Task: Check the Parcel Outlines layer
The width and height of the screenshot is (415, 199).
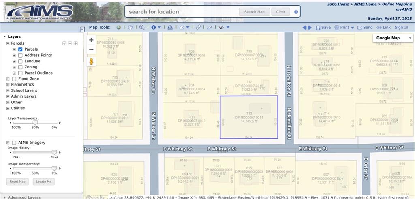Action: click(x=20, y=73)
